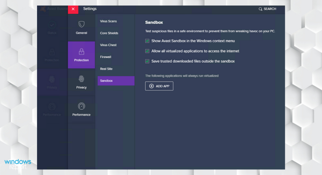Click the dimmed Performance item in background sidebar
The height and width of the screenshot is (175, 322).
coord(52,110)
